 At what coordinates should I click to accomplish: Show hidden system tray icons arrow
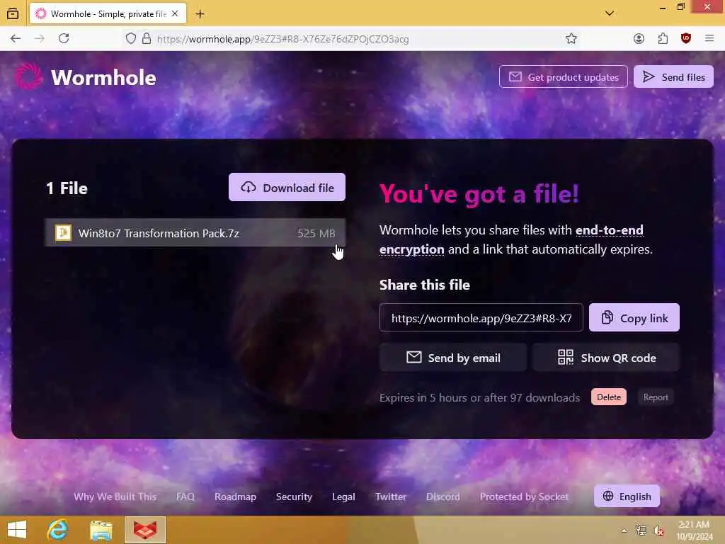tap(624, 530)
